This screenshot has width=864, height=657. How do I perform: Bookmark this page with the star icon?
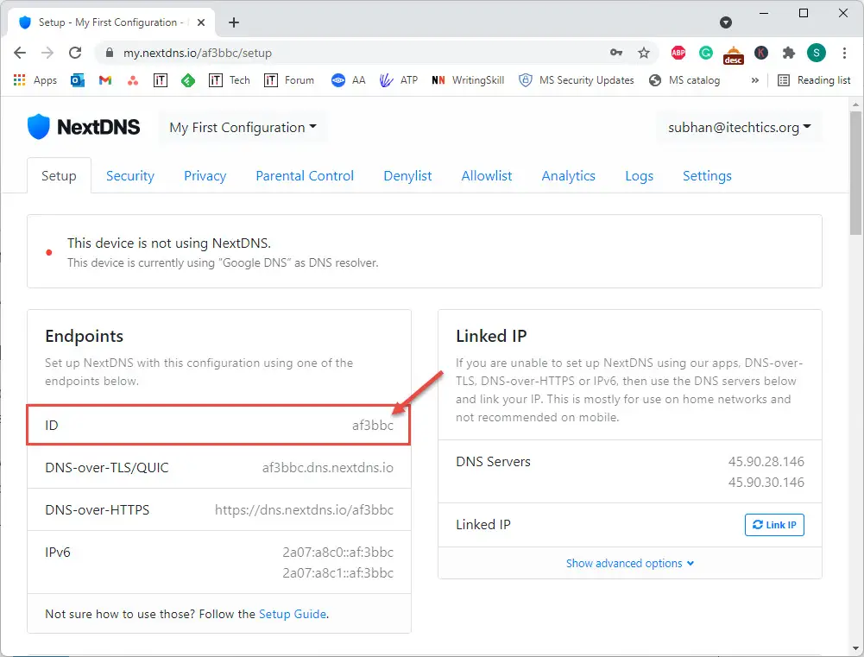pyautogui.click(x=644, y=53)
